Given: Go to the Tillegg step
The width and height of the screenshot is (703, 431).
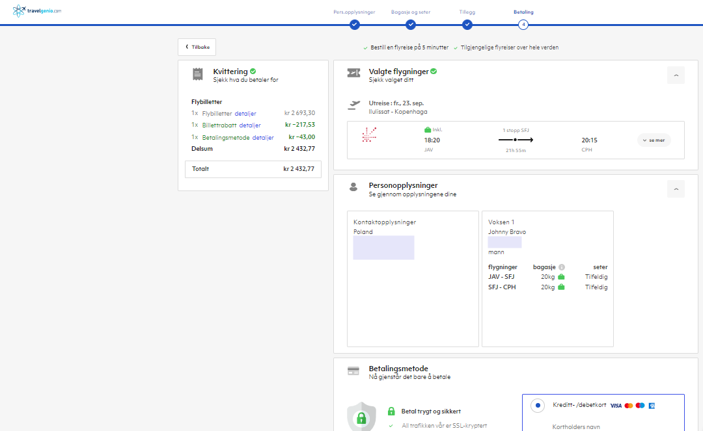Looking at the screenshot, I should pyautogui.click(x=467, y=25).
